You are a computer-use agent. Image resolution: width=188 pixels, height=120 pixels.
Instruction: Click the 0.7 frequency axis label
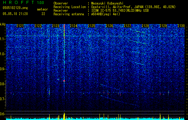click(2, 99)
